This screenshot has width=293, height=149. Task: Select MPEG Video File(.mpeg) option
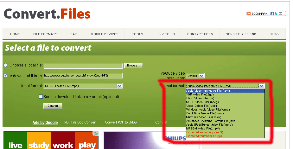[x=225, y=102]
